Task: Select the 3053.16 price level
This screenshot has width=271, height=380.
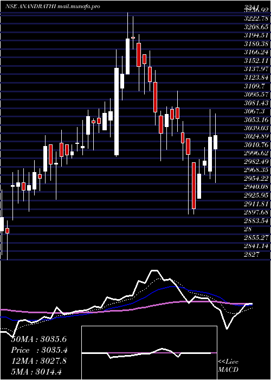Action: [256, 120]
